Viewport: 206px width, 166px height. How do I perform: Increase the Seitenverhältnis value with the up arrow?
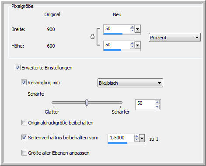[x=136, y=136]
